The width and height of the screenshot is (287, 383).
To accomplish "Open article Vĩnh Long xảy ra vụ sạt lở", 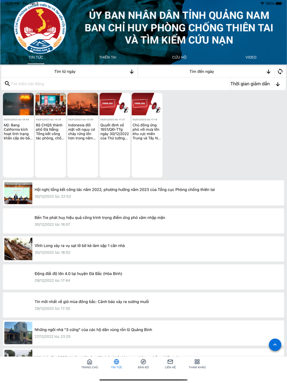I will click(x=143, y=249).
